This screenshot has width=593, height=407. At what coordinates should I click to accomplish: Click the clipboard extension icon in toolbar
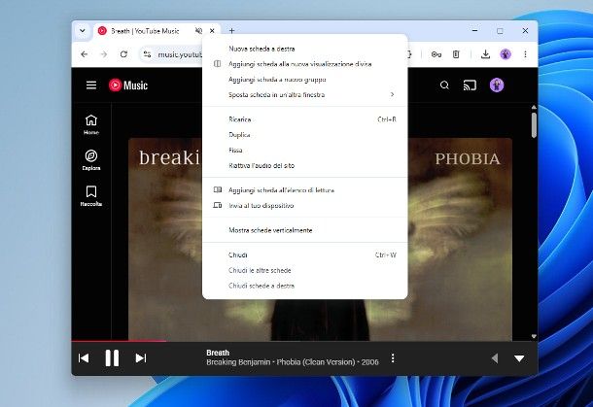(x=456, y=54)
